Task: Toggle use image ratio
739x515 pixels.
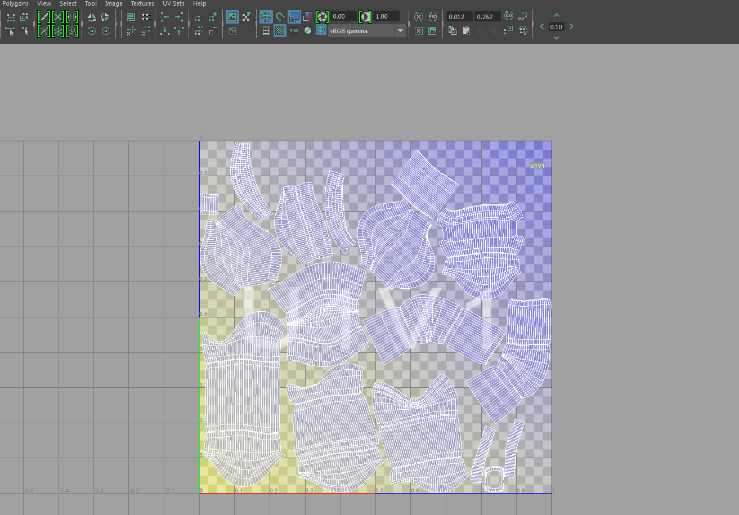Action: click(432, 31)
